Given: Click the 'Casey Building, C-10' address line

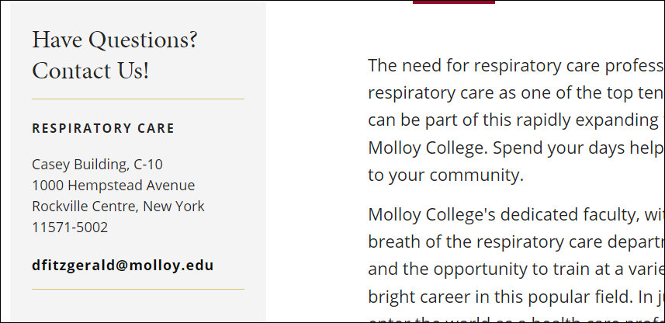Looking at the screenshot, I should point(97,165).
